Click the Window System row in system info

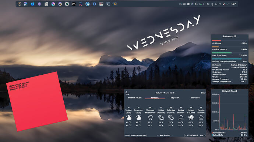click(230, 75)
